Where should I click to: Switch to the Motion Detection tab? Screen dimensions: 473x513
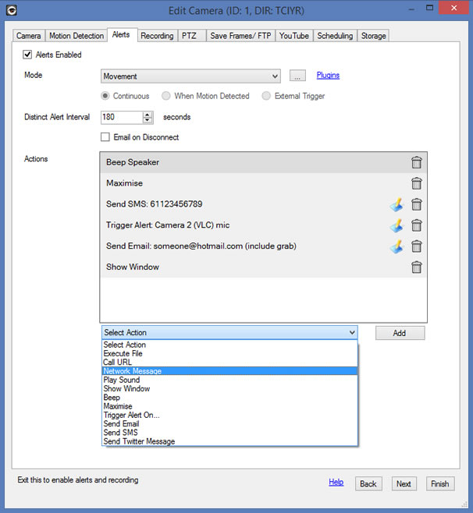(x=76, y=36)
